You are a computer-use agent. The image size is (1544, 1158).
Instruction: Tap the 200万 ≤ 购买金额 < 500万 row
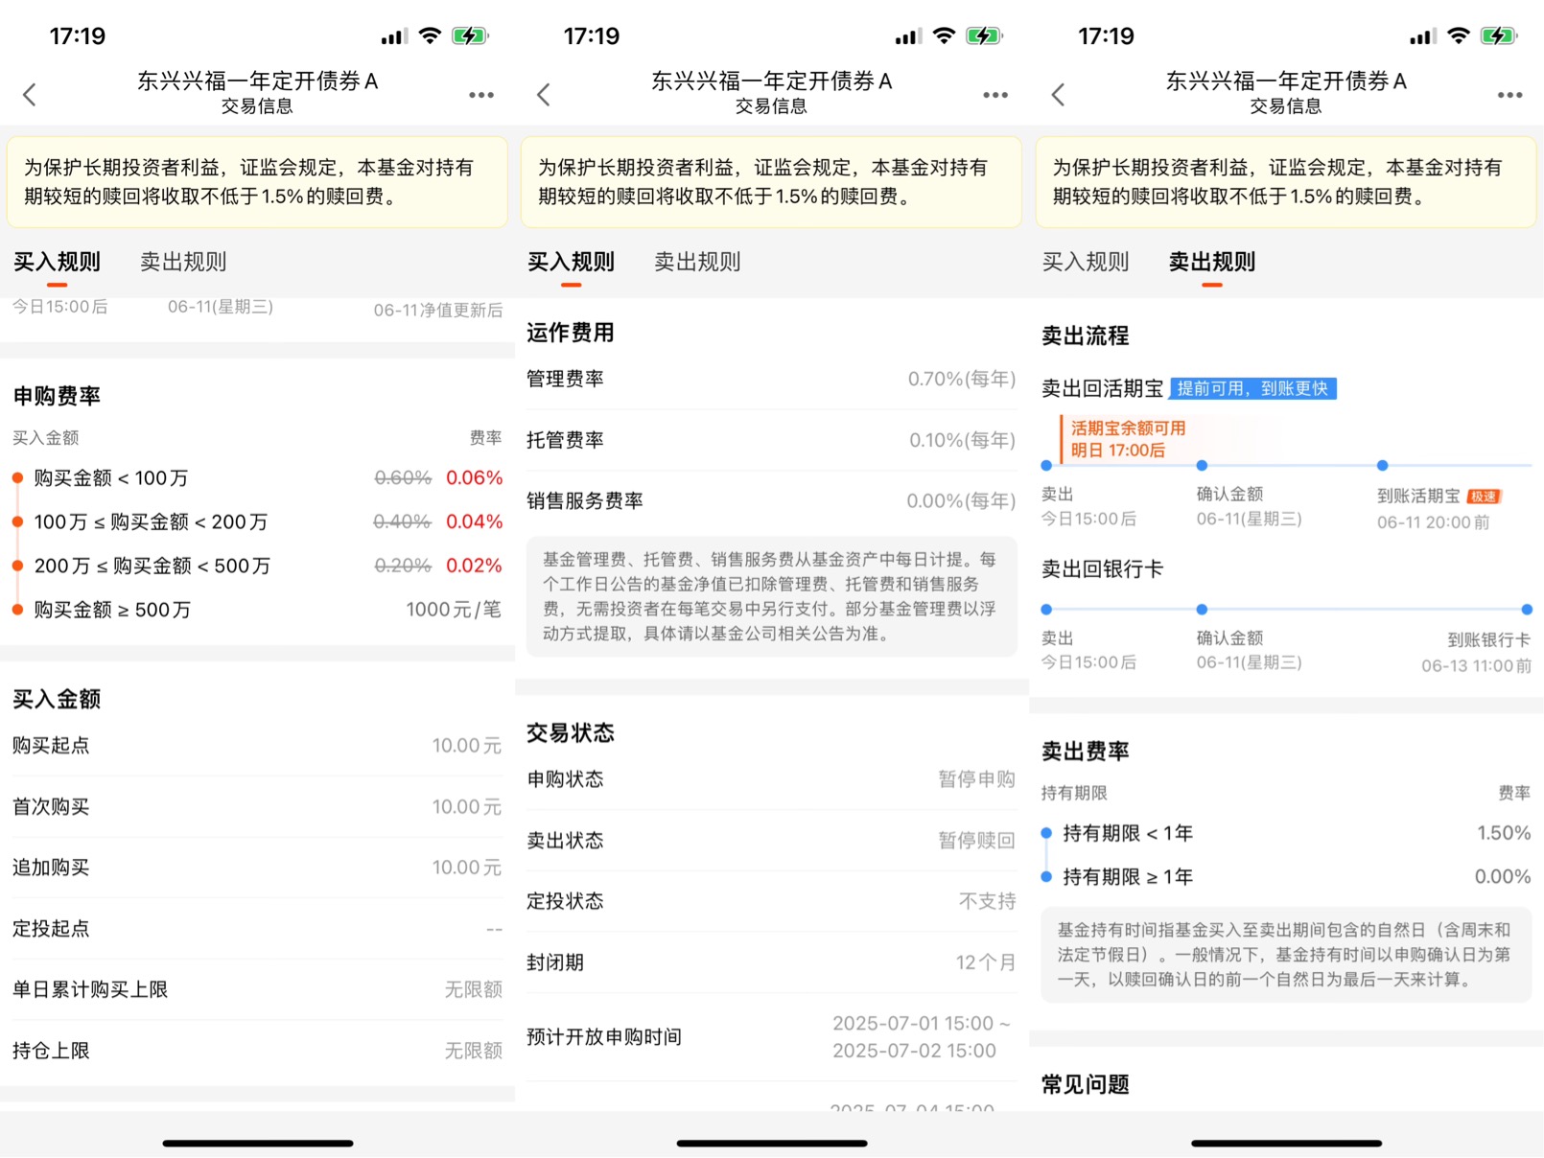(x=257, y=566)
